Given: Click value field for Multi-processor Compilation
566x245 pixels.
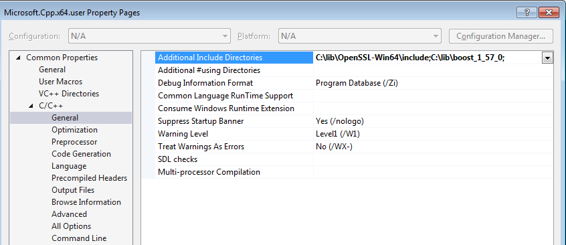Looking at the screenshot, I should point(433,172).
